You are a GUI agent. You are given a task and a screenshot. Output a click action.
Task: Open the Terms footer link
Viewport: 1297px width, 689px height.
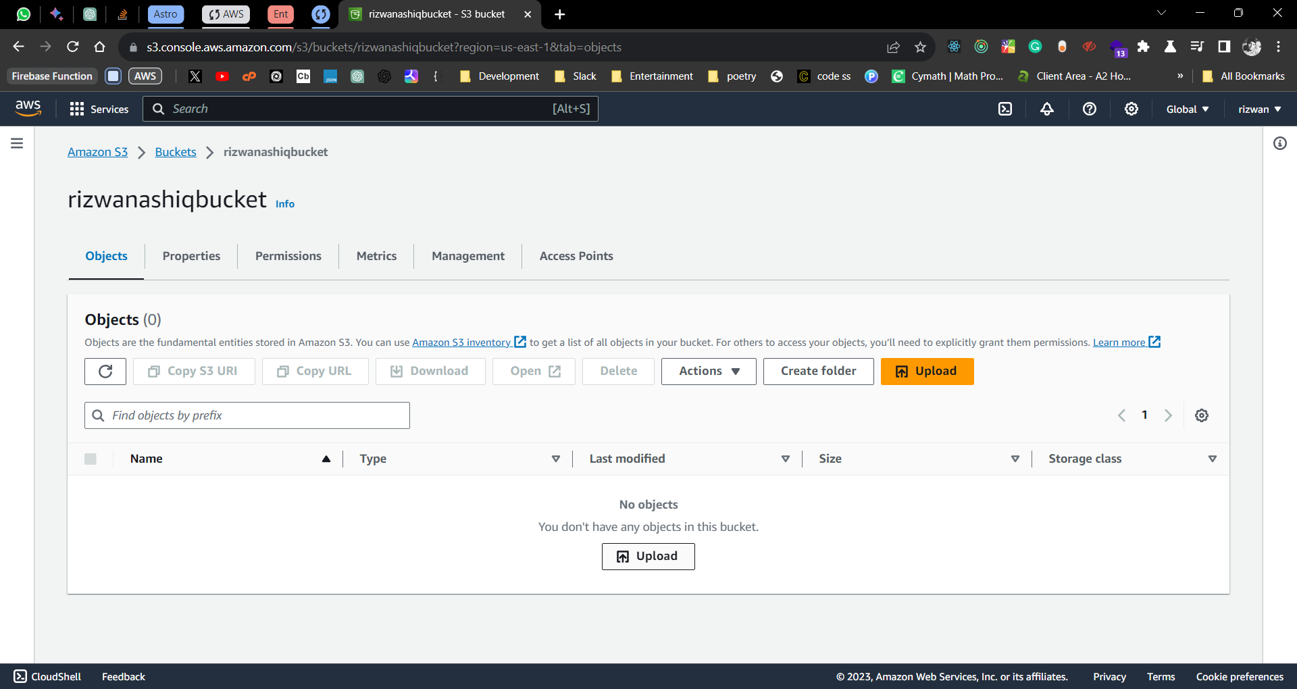pos(1161,677)
